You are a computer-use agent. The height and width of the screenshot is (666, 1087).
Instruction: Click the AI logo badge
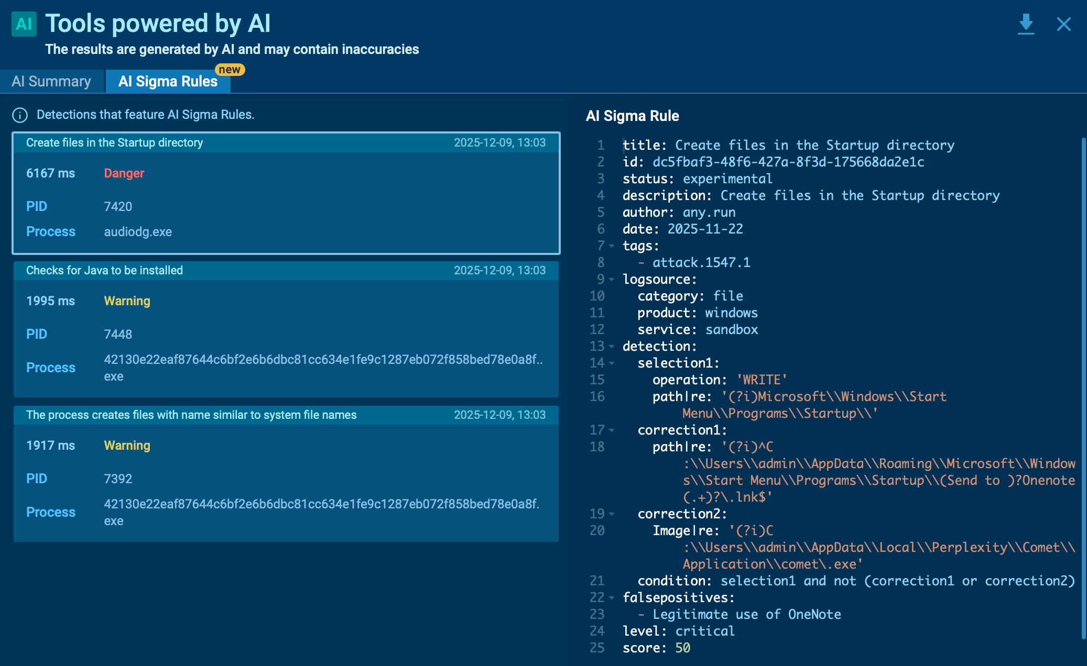[24, 24]
